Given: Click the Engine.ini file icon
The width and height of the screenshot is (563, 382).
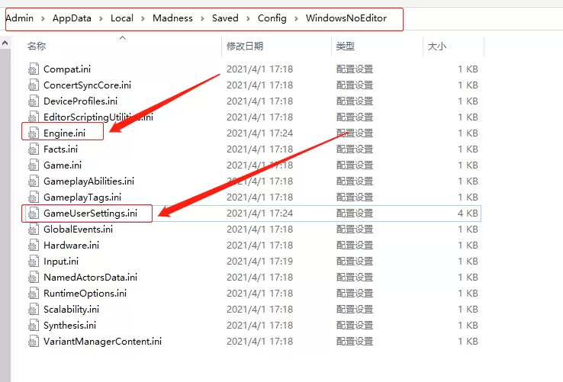Looking at the screenshot, I should [x=33, y=133].
